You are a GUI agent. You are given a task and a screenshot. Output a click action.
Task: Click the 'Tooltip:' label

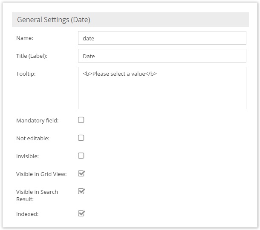[26, 74]
